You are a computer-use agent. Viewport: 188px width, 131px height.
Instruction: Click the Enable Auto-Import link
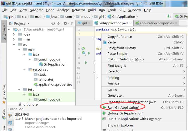tap(40, 127)
